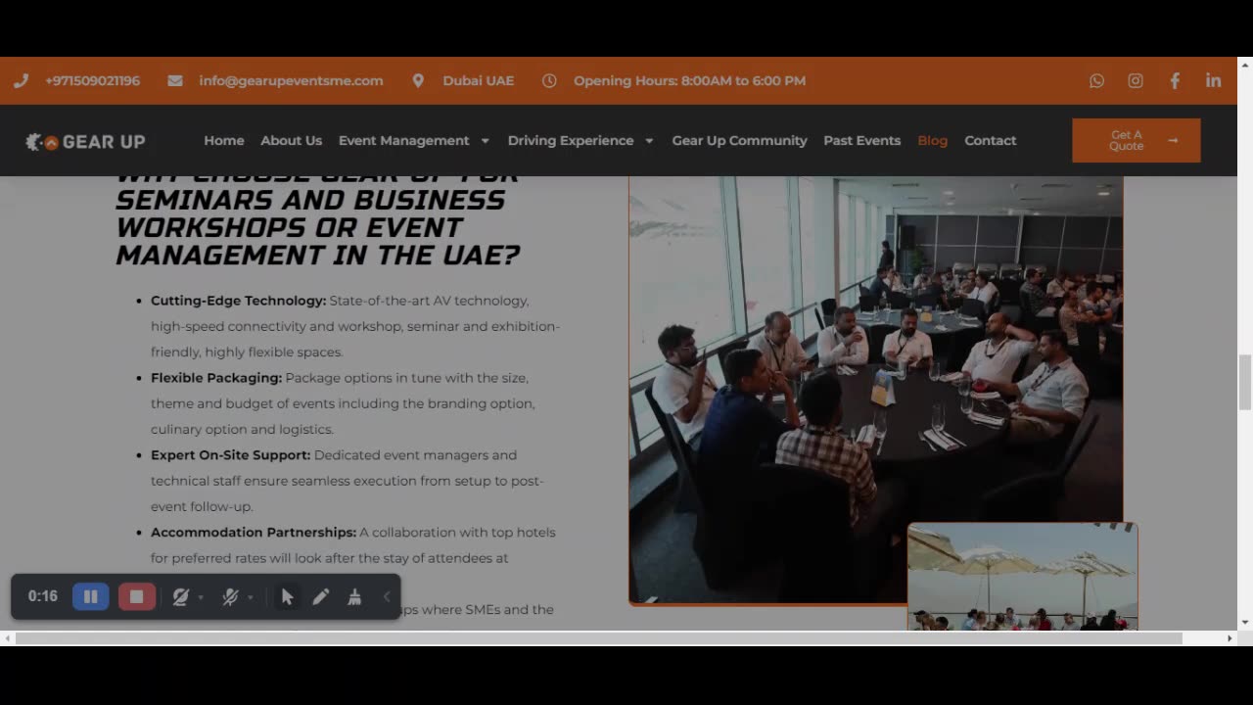Click the scroll up arrow
Viewport: 1253px width, 705px height.
click(1245, 64)
